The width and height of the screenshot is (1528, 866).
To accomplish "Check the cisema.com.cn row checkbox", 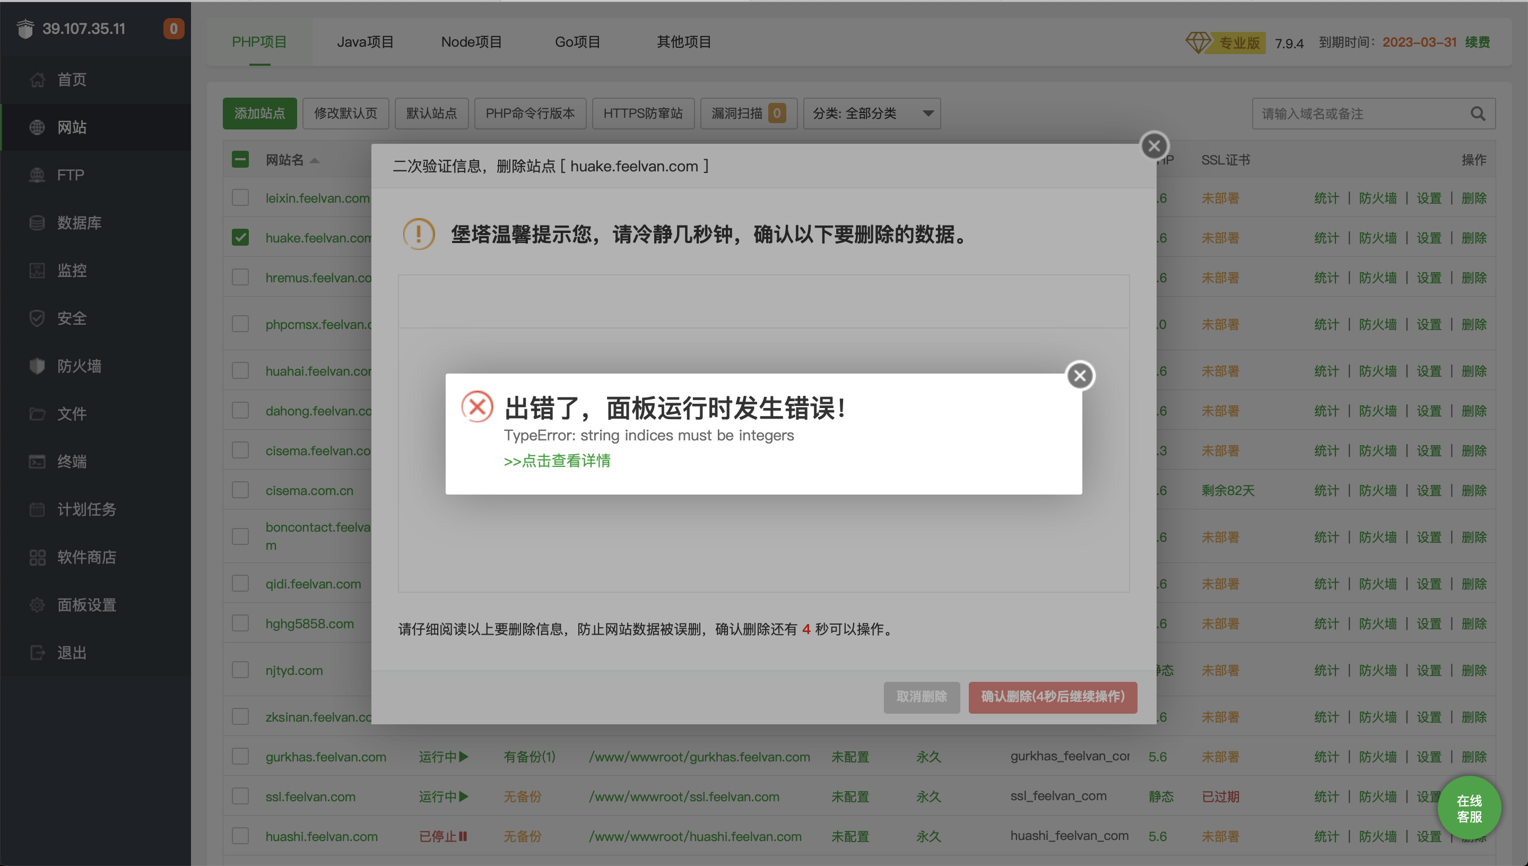I will pyautogui.click(x=240, y=490).
